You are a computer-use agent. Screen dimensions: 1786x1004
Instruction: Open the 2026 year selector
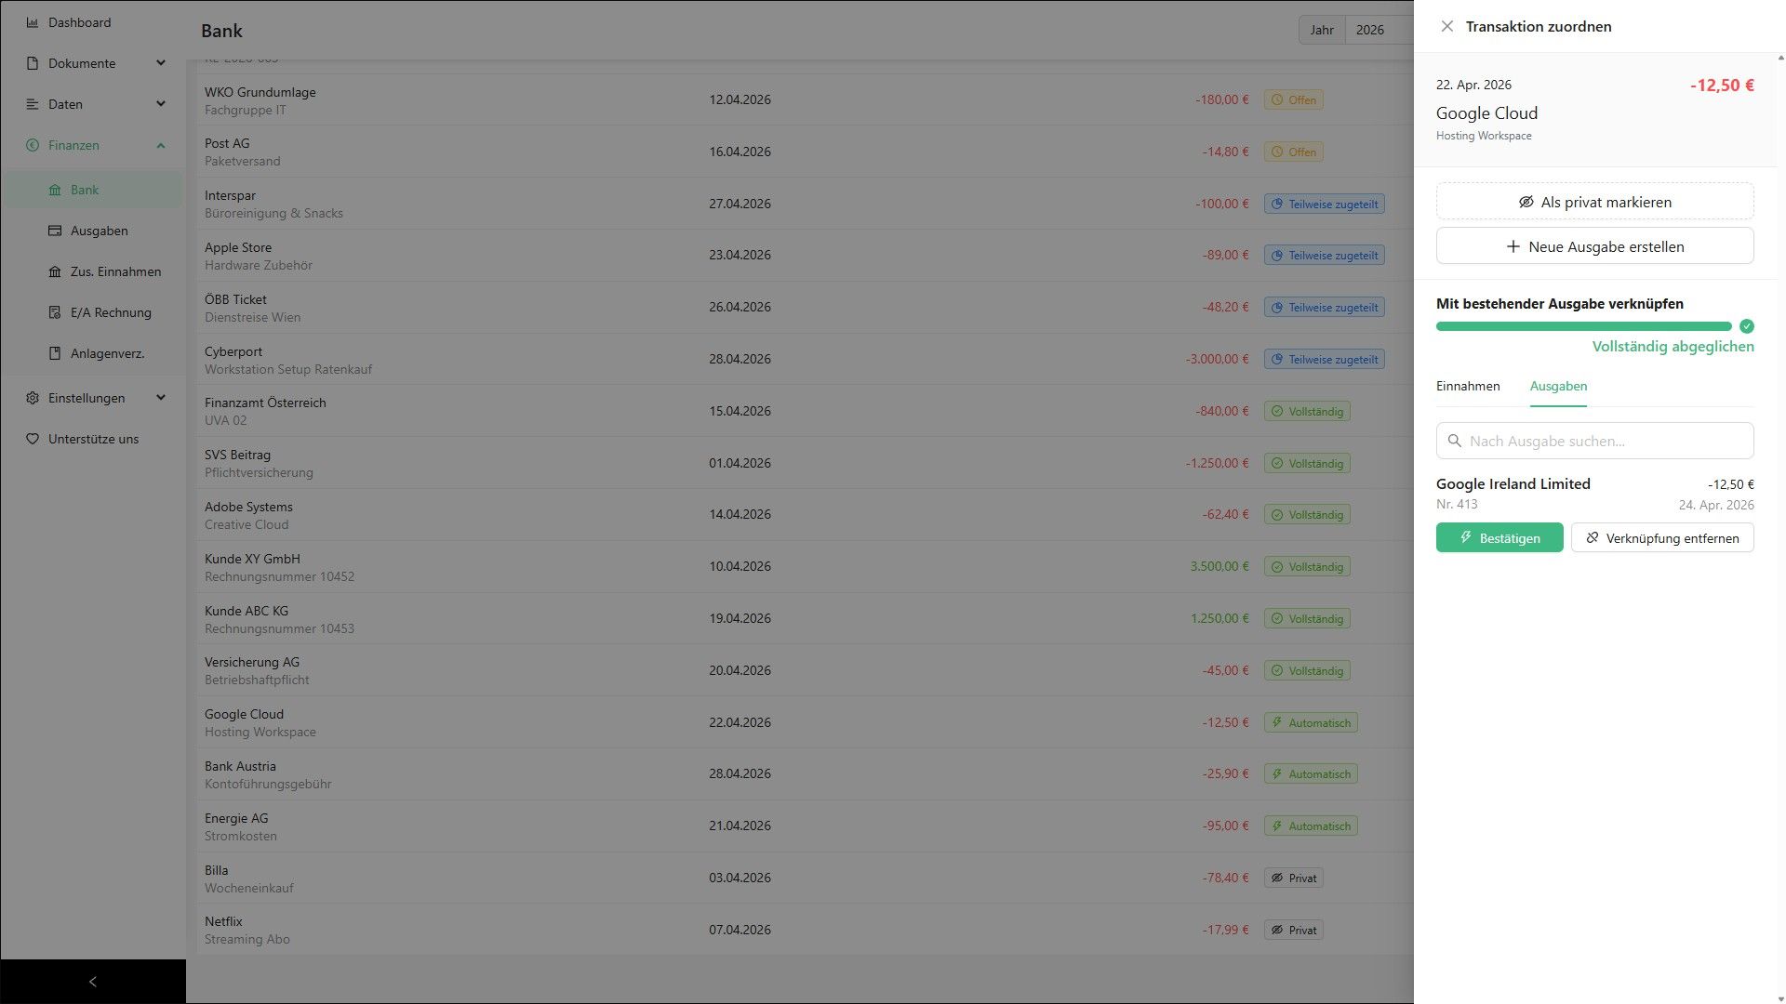click(1379, 30)
